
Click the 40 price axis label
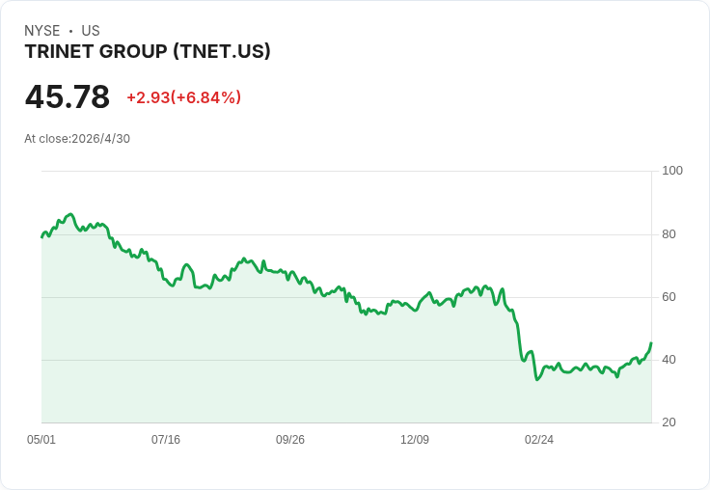coord(669,360)
